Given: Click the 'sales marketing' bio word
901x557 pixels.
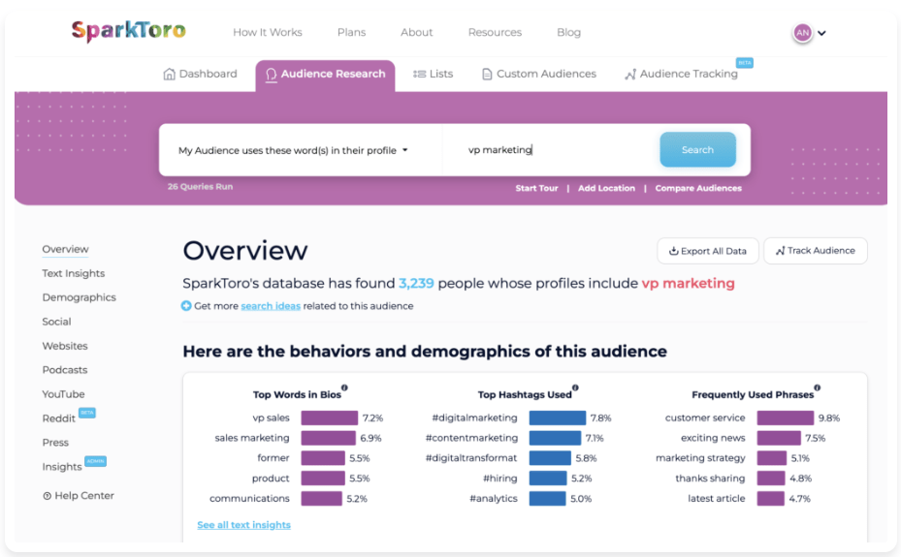Looking at the screenshot, I should [252, 438].
